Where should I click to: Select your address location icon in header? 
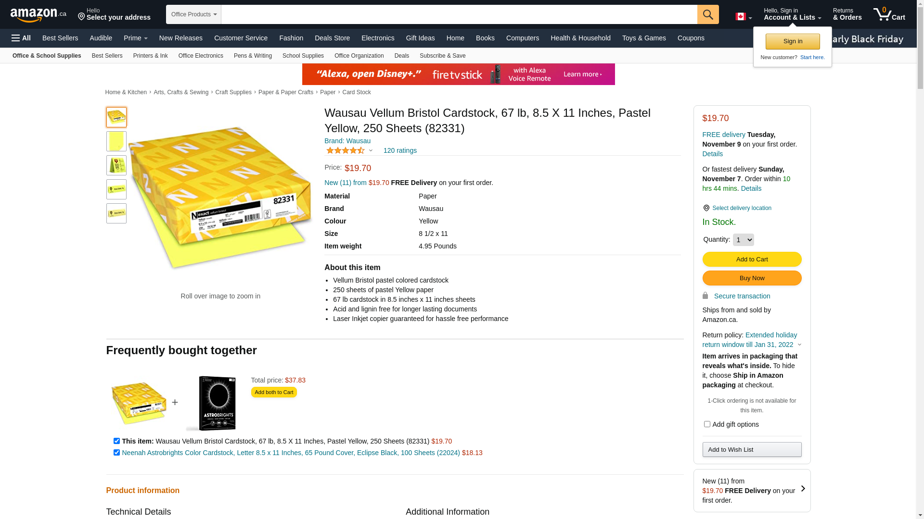click(x=81, y=17)
